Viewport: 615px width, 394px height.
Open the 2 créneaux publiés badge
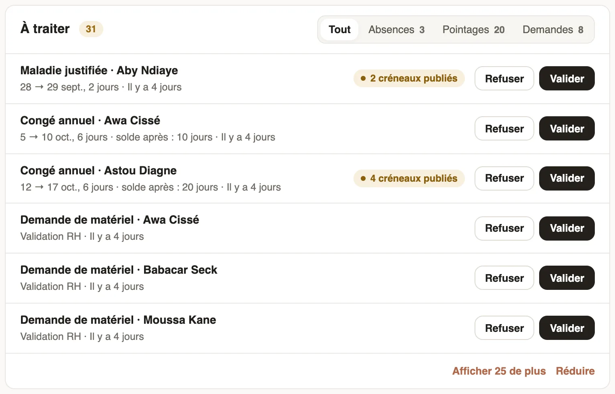409,78
